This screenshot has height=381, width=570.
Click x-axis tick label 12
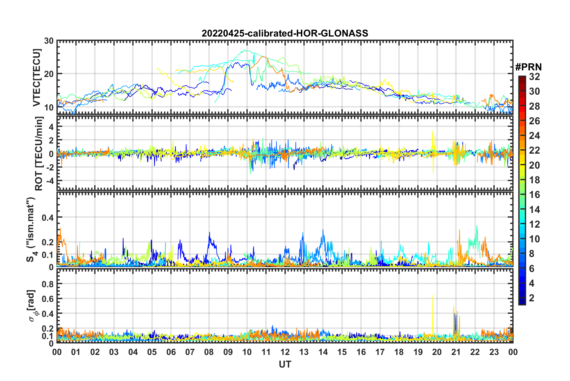coord(285,352)
